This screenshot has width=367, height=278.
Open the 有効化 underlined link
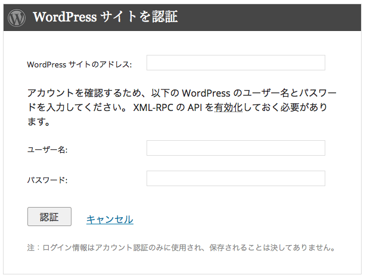pyautogui.click(x=228, y=107)
